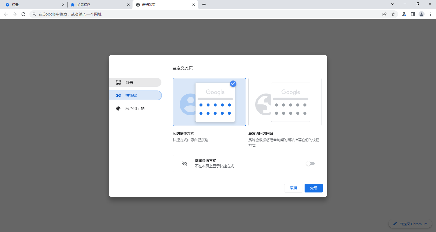This screenshot has width=436, height=232.
Task: Select the 最常访问的网站 option card
Action: point(285,102)
